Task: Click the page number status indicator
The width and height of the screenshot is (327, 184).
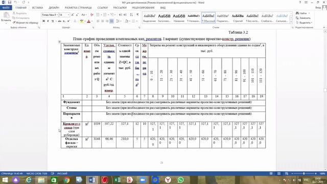Action: pos(12,174)
